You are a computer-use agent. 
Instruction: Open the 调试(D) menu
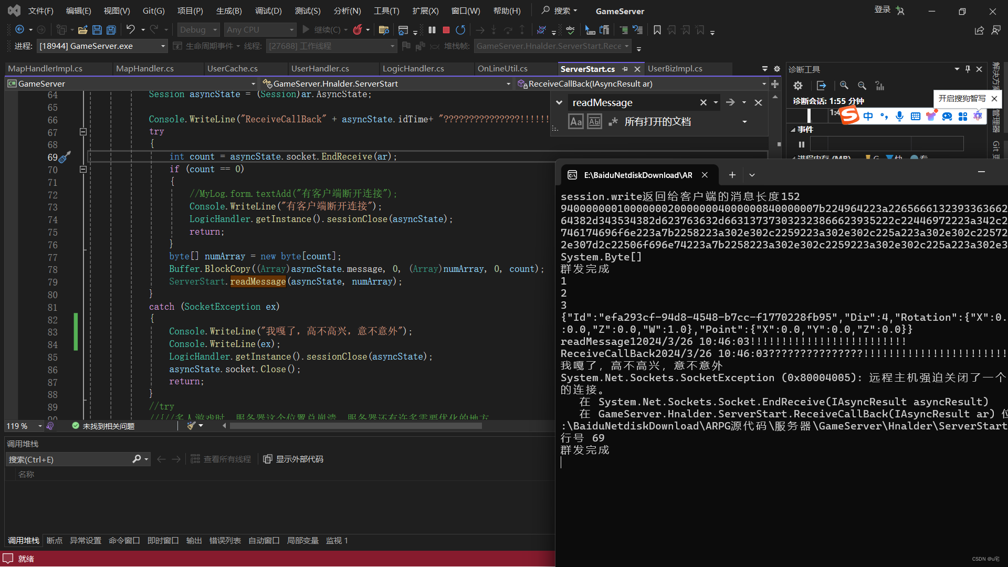268,10
